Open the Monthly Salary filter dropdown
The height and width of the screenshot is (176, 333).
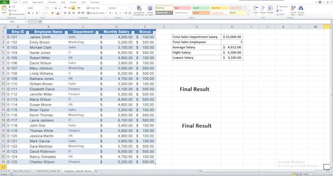pyautogui.click(x=133, y=32)
